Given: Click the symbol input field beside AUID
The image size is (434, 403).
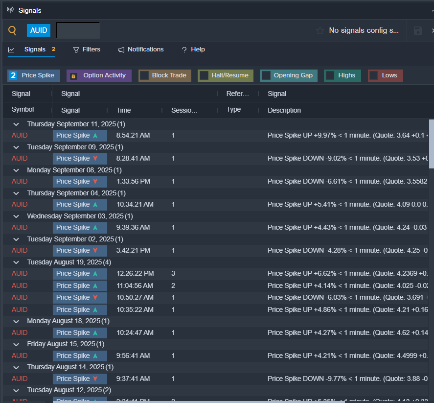Looking at the screenshot, I should click(78, 30).
